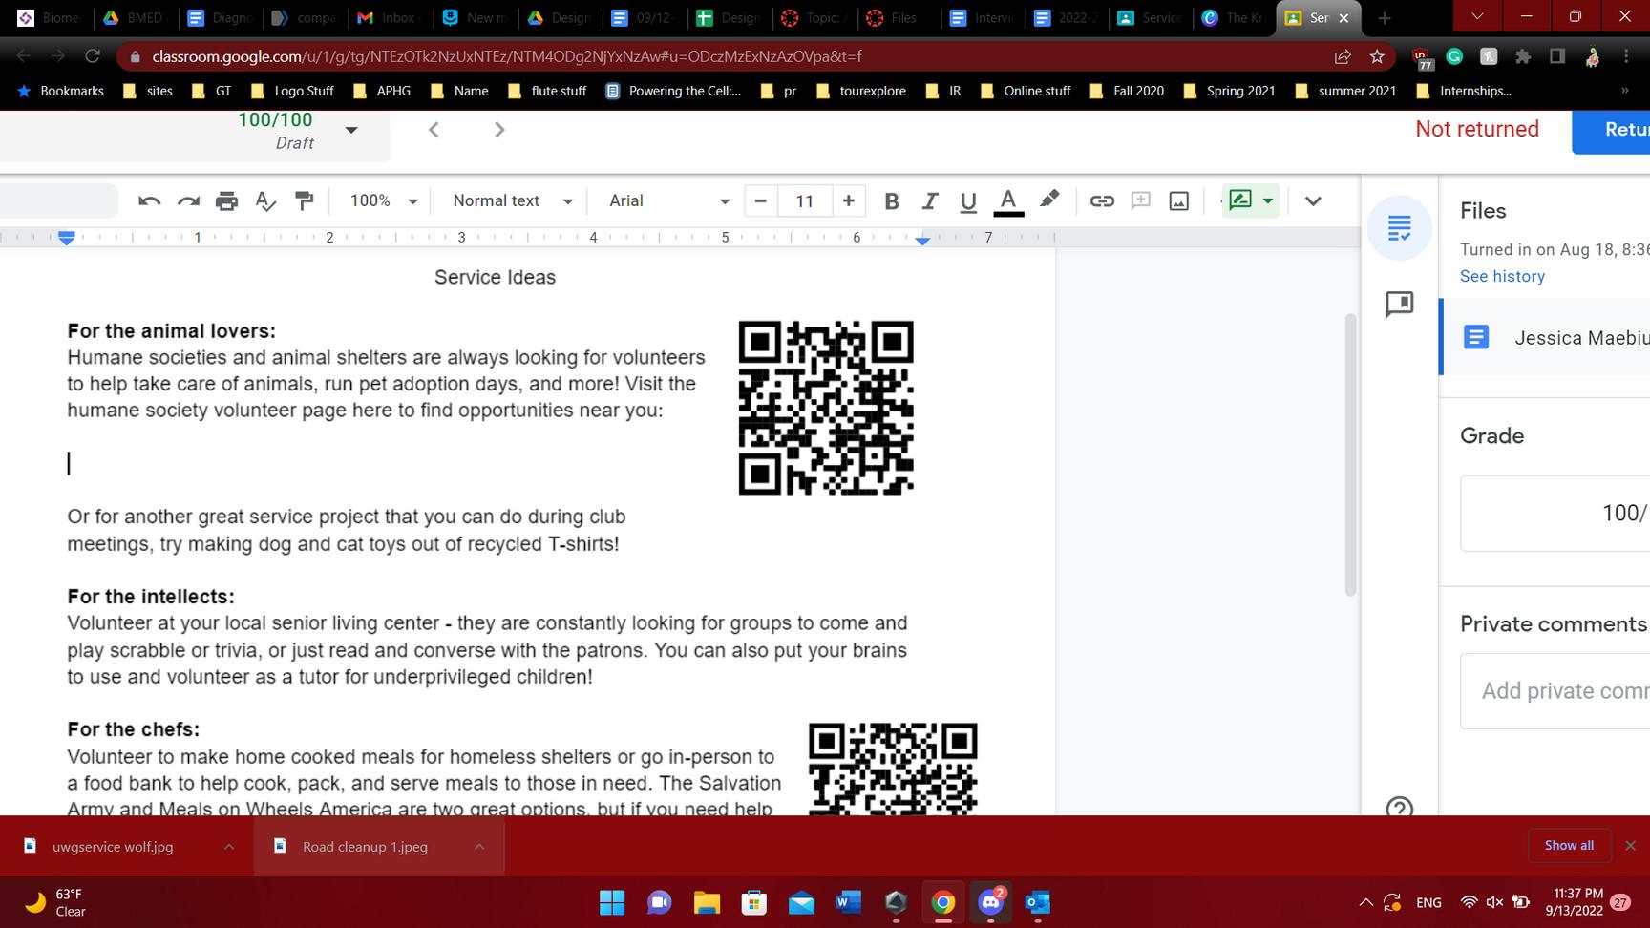This screenshot has width=1650, height=928.
Task: Click the Redo toolbar icon
Action: tap(188, 200)
